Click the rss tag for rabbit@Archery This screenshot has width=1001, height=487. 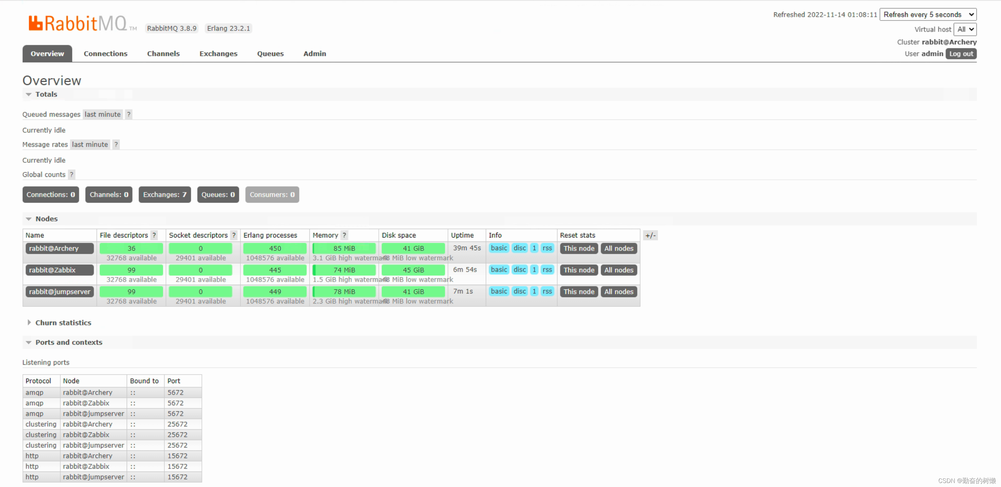547,248
